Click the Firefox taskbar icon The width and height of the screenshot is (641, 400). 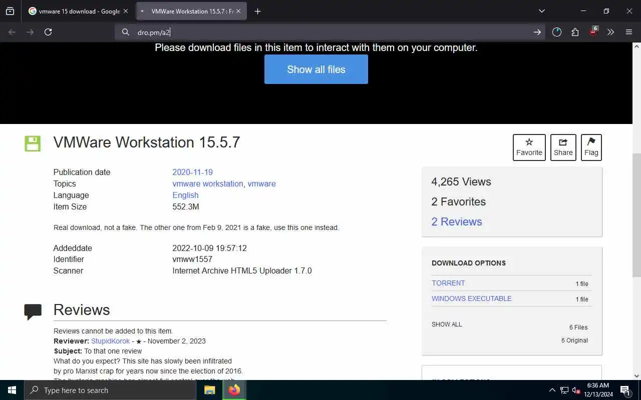[x=234, y=390]
